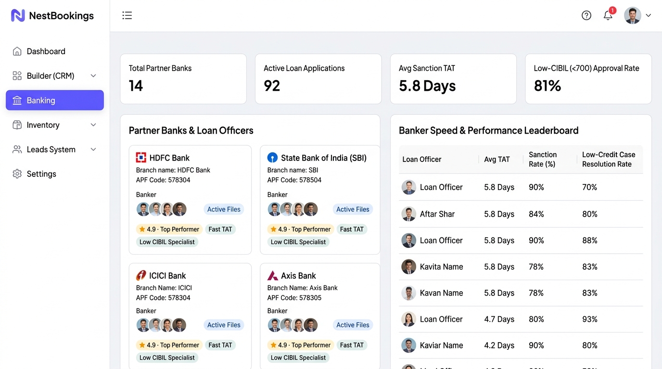
Task: Click the Inventory box icon
Action: 17,125
